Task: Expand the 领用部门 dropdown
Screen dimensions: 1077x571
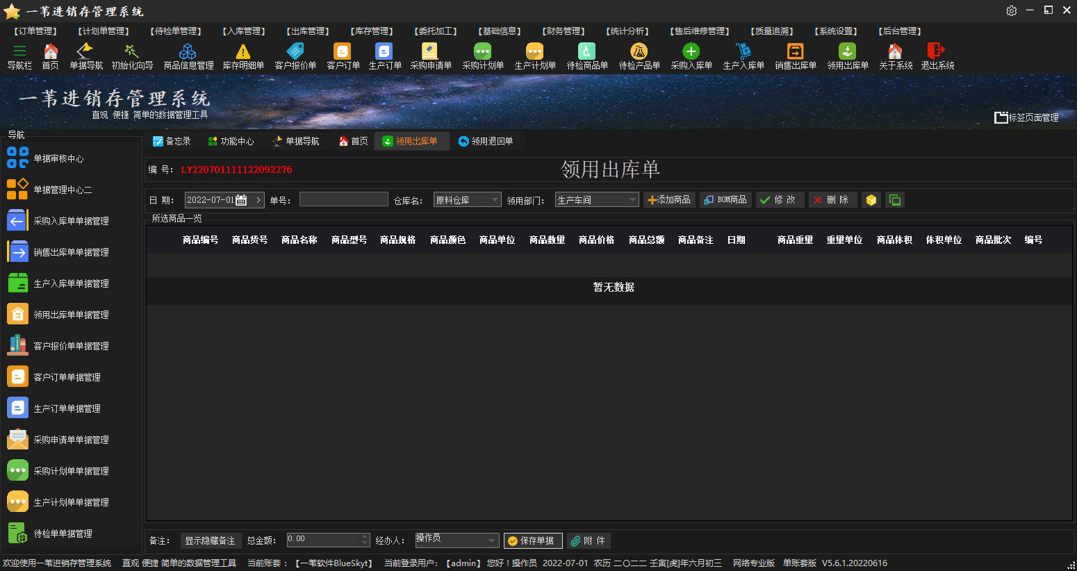Action: click(632, 200)
